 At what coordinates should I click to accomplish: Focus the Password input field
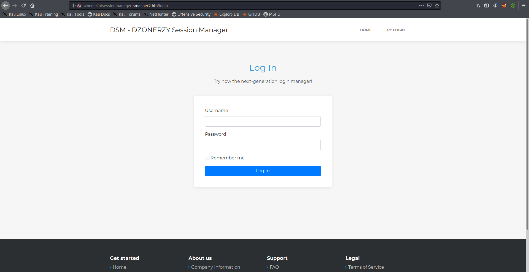click(x=263, y=145)
